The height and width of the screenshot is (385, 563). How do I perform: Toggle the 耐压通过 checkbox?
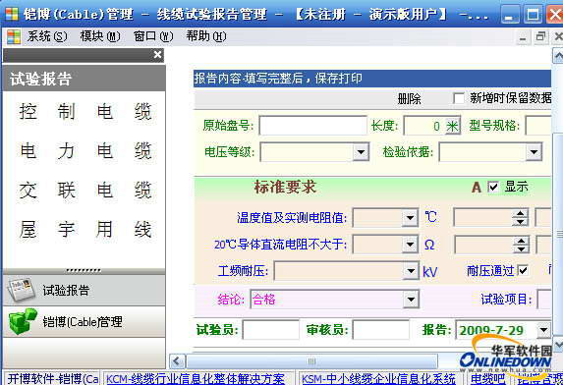pyautogui.click(x=523, y=271)
